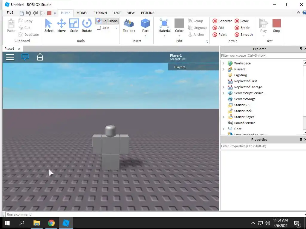Screen dimensions: 306x229
Task: Open the Color dropdown arrow
Action: (x=179, y=36)
